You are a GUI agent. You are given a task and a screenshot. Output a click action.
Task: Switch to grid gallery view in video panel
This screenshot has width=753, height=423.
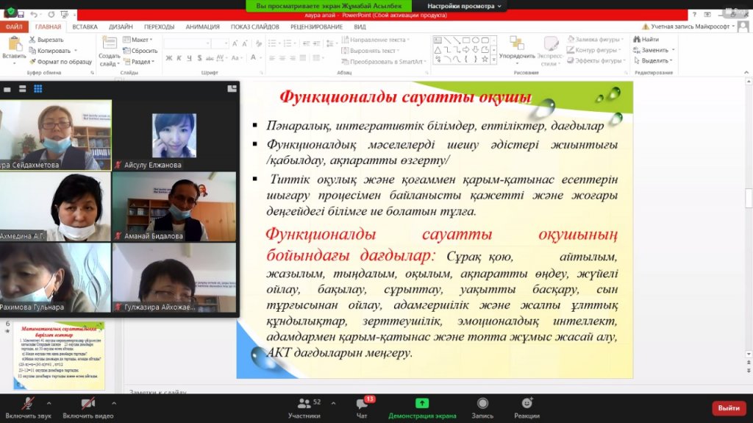click(x=38, y=89)
